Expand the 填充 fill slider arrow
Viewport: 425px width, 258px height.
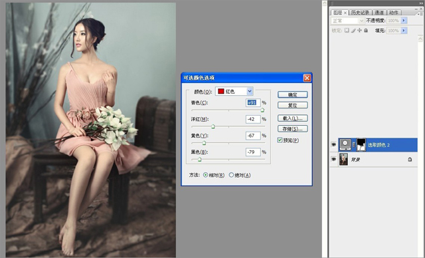(x=404, y=31)
